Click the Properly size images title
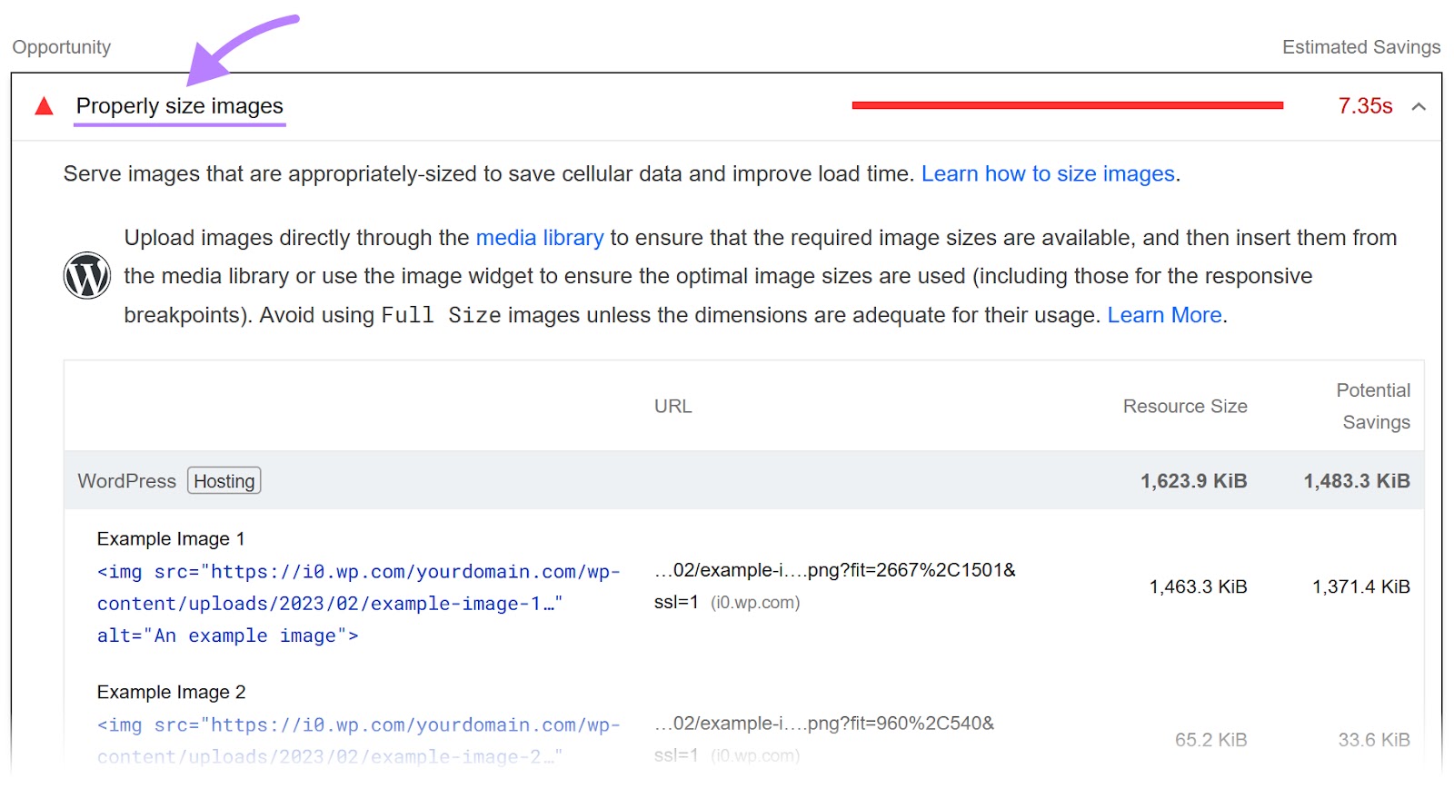The height and width of the screenshot is (788, 1454). coord(179,106)
